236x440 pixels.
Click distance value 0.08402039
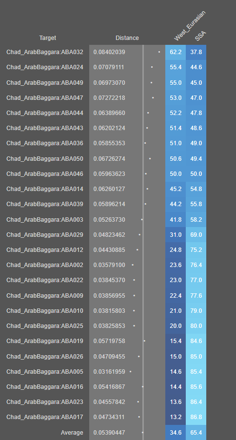tap(109, 52)
